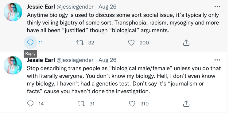Share the first tweet via share icon

[186, 43]
